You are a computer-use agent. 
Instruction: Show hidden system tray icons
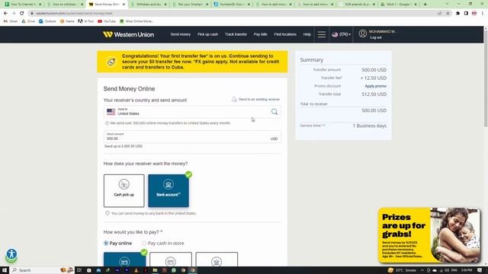coord(422,270)
